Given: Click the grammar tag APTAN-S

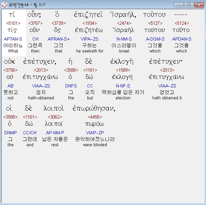Looking at the screenshot, I should click(13, 39).
